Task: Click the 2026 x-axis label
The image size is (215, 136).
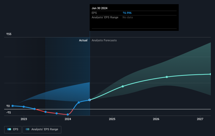Action: pos(156,119)
